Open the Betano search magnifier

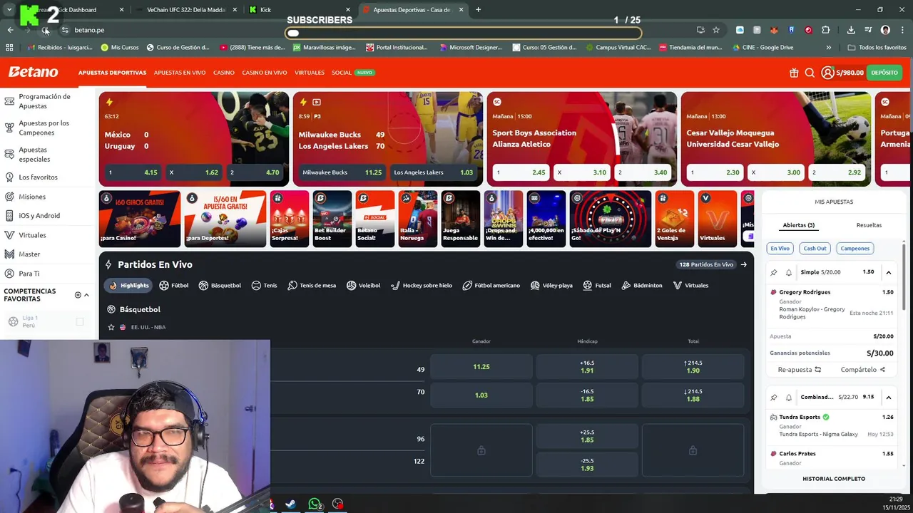pyautogui.click(x=810, y=73)
